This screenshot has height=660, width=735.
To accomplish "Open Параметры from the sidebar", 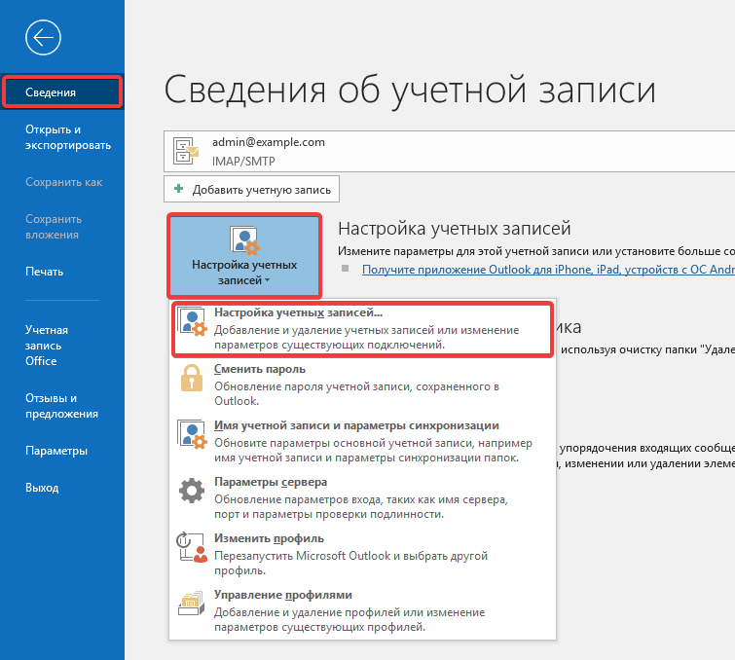I will [56, 451].
